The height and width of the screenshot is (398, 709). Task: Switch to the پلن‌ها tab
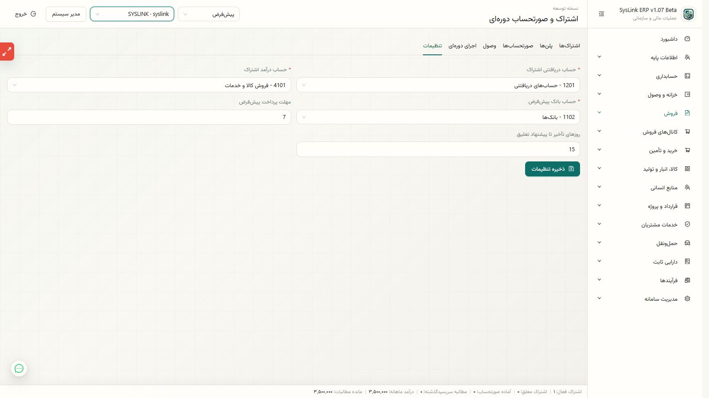pos(546,46)
